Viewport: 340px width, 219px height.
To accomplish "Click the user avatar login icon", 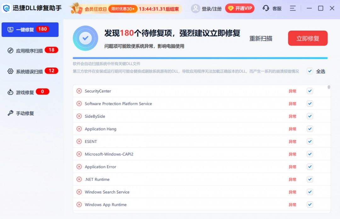I will (x=196, y=8).
